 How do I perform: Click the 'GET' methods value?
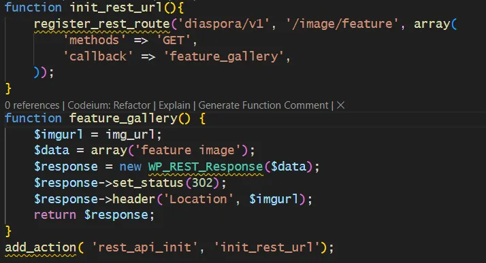click(x=174, y=40)
